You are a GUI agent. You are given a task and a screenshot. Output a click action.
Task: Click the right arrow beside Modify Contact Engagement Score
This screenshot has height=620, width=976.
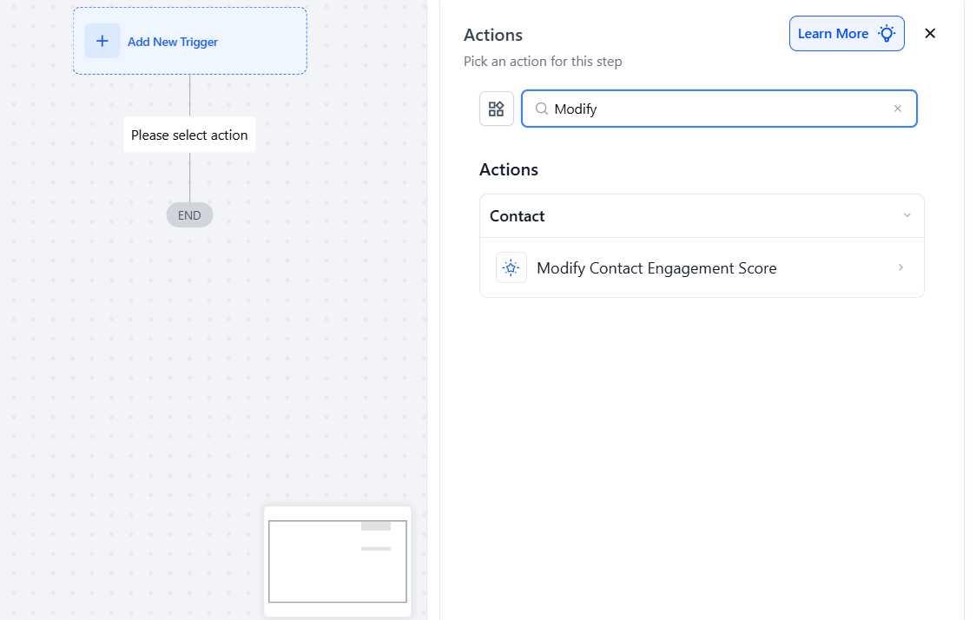coord(900,267)
